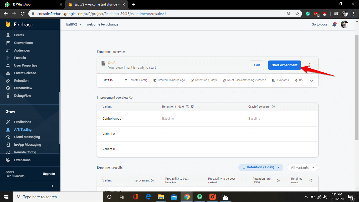Open File Explorer from the taskbar

tap(161, 197)
